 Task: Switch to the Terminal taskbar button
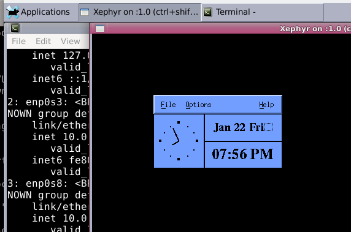(263, 12)
